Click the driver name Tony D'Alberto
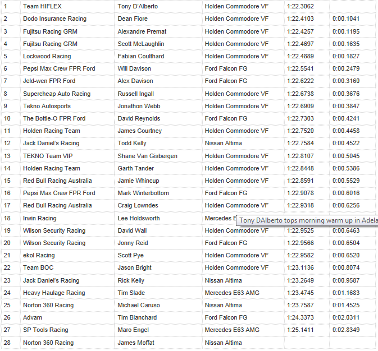378x351 pixels. [138, 6]
